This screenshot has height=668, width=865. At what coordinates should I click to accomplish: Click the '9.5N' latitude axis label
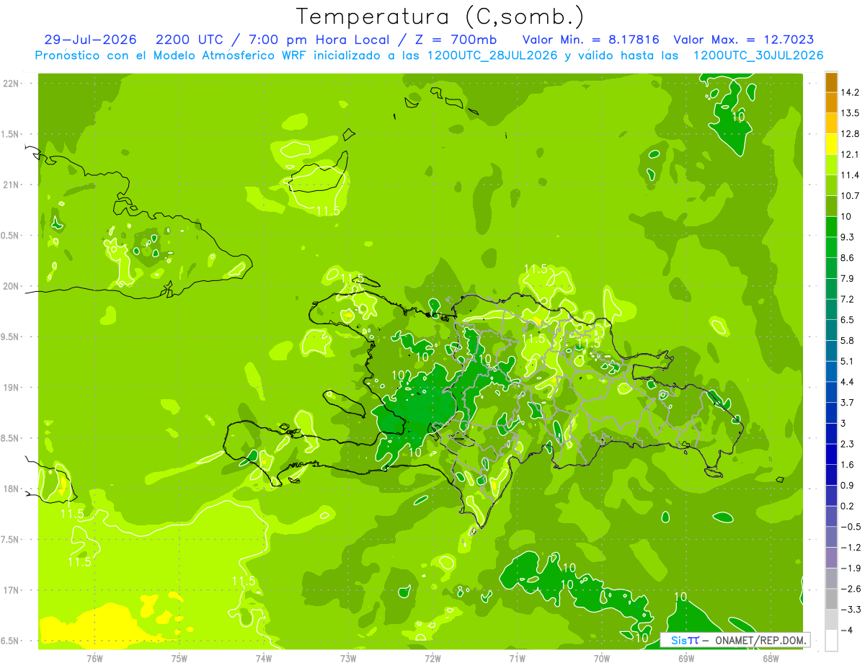[12, 337]
